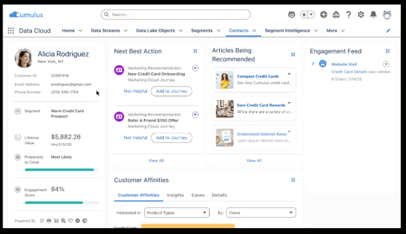Open notifications bell icon
The image size is (406, 234).
pyautogui.click(x=373, y=14)
